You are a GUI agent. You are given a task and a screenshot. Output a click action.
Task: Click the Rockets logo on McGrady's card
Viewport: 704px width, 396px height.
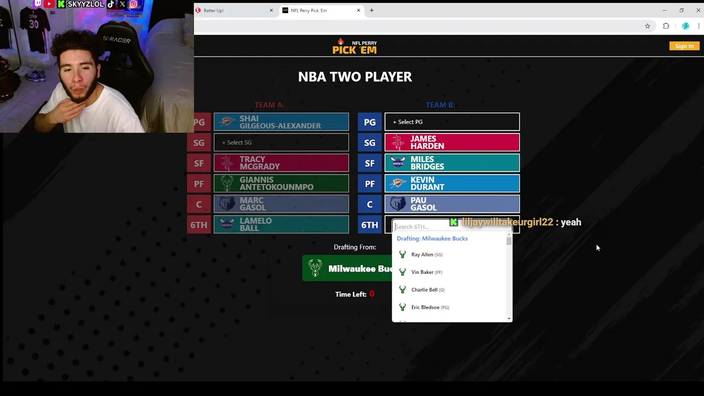point(227,163)
